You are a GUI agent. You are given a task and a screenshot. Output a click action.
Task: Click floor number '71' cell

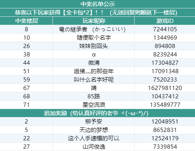coord(26,105)
